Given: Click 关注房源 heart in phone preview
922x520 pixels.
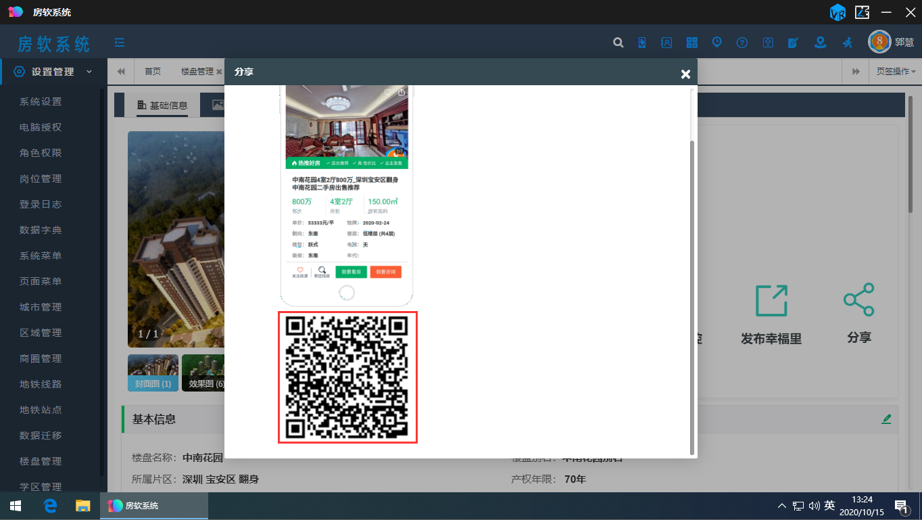Looking at the screenshot, I should coord(300,272).
